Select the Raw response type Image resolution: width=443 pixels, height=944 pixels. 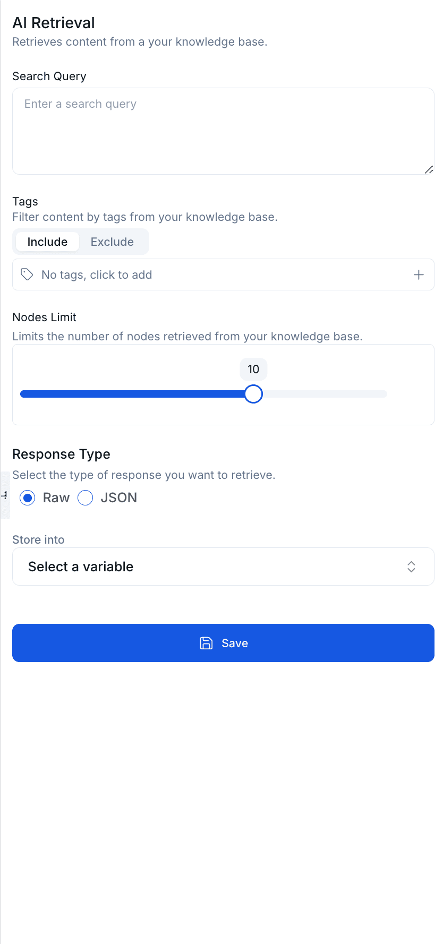[x=28, y=498]
